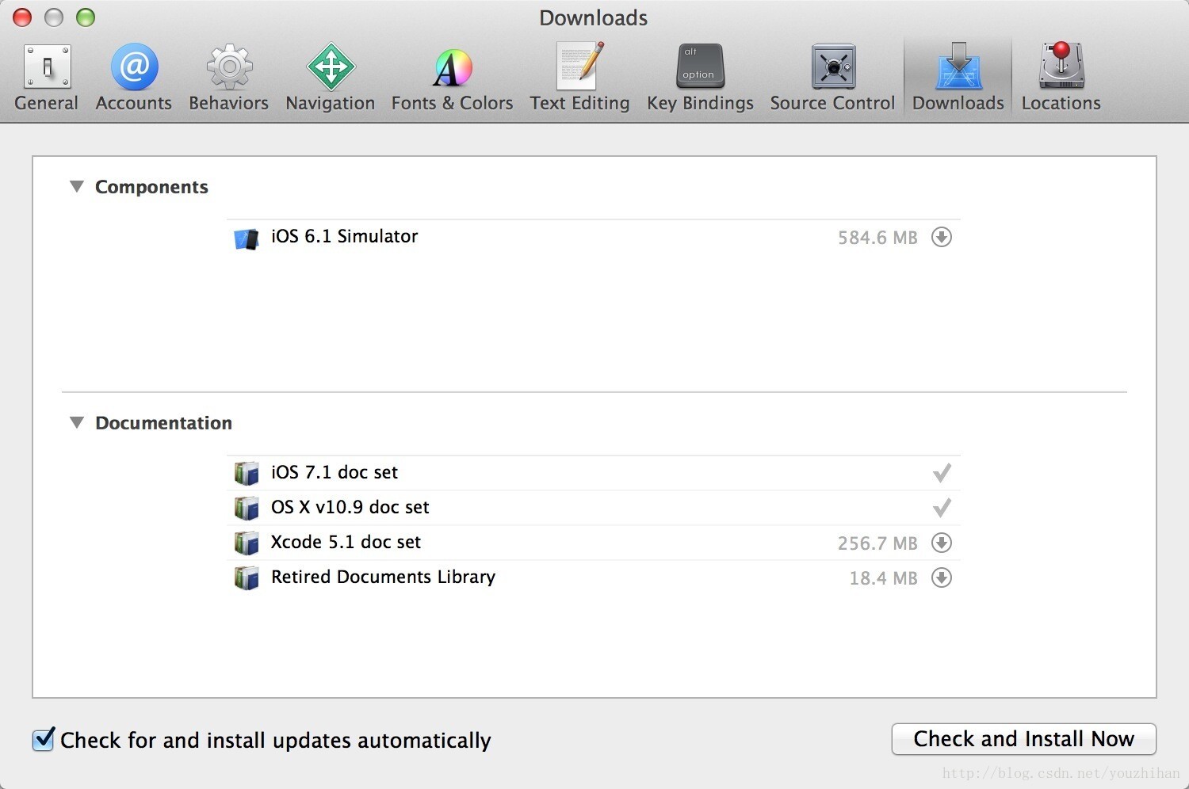The height and width of the screenshot is (789, 1189).
Task: Open the Accounts preferences icon
Action: click(134, 67)
